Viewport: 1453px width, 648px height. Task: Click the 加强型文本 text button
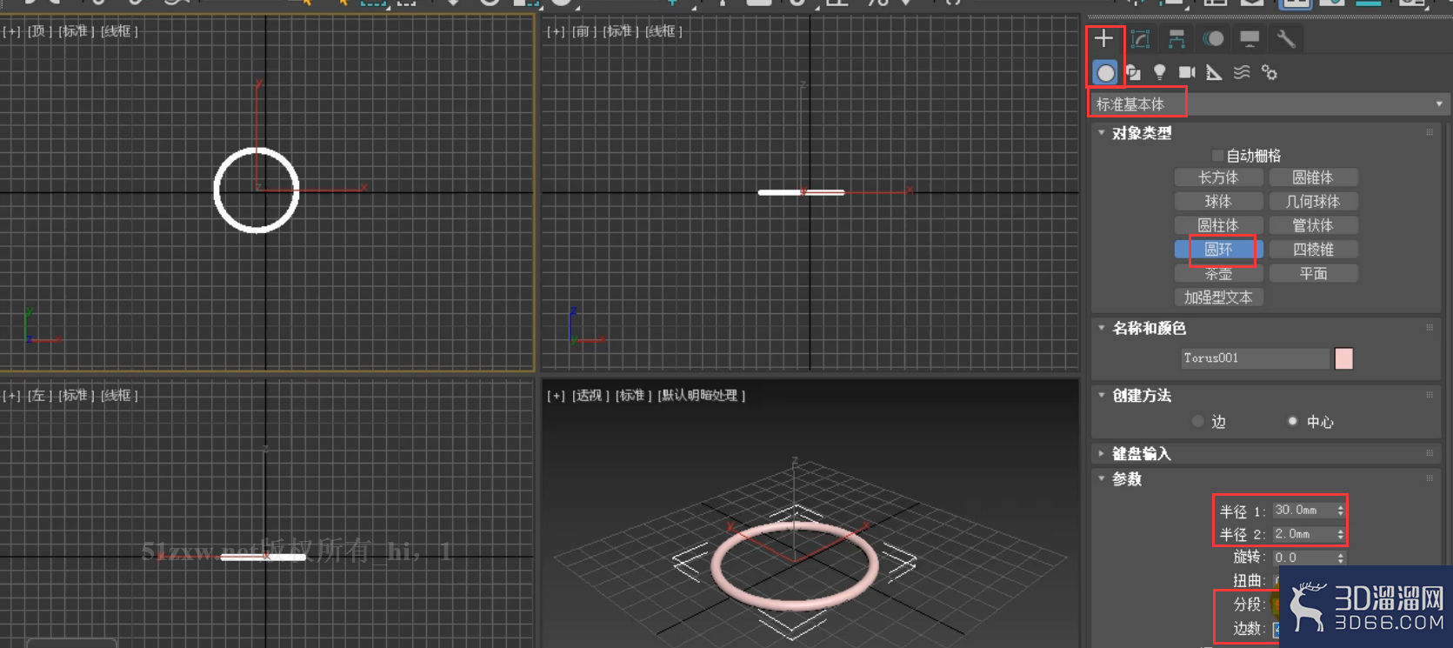pyautogui.click(x=1218, y=297)
